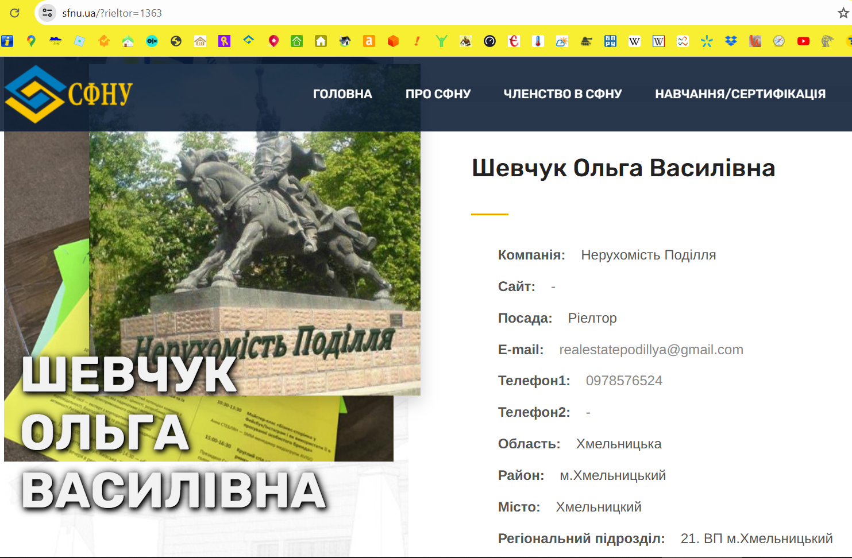Screen dimensions: 852x558
Task: Open the green Y-figure bookmark
Action: click(x=442, y=41)
